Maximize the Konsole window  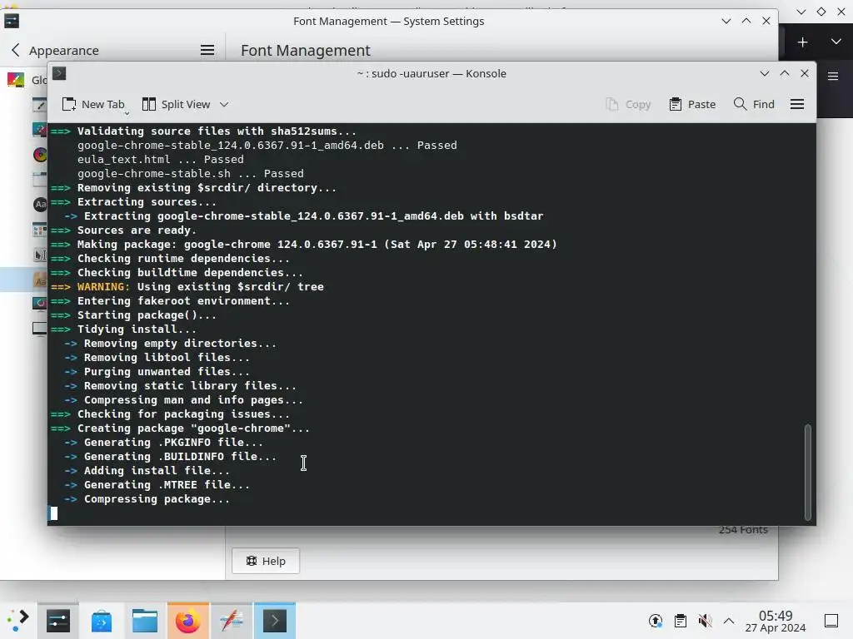tap(785, 73)
